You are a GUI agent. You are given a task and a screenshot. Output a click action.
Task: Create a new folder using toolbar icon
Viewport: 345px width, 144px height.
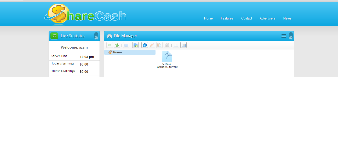tap(135, 45)
